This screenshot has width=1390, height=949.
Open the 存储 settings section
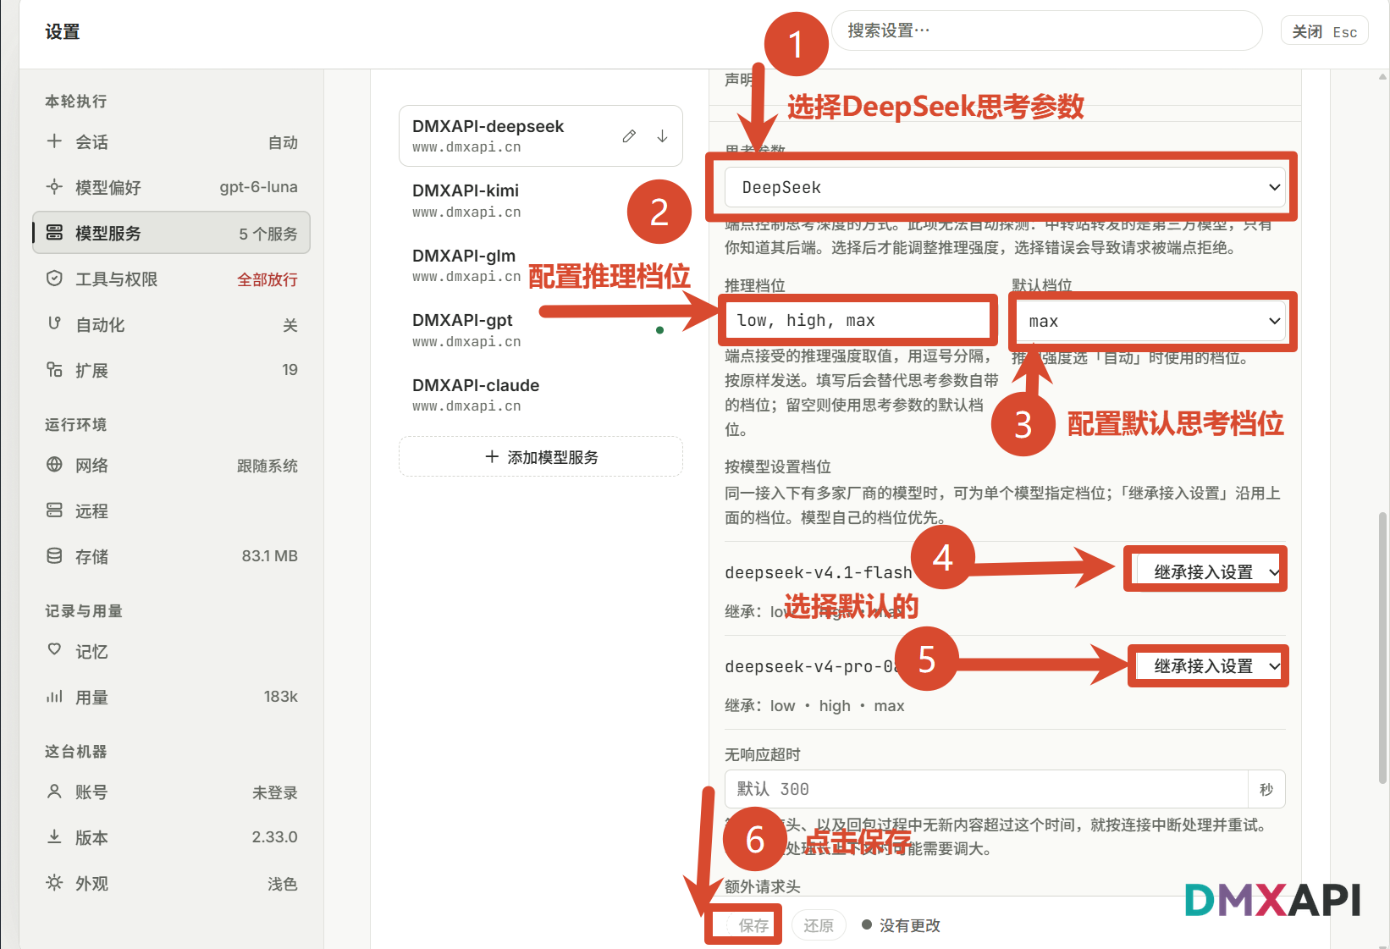point(172,556)
